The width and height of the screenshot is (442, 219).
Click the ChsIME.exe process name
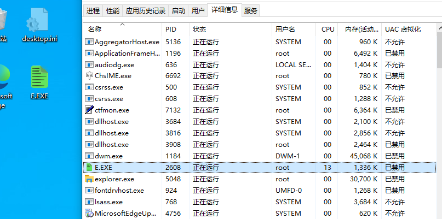coord(113,76)
